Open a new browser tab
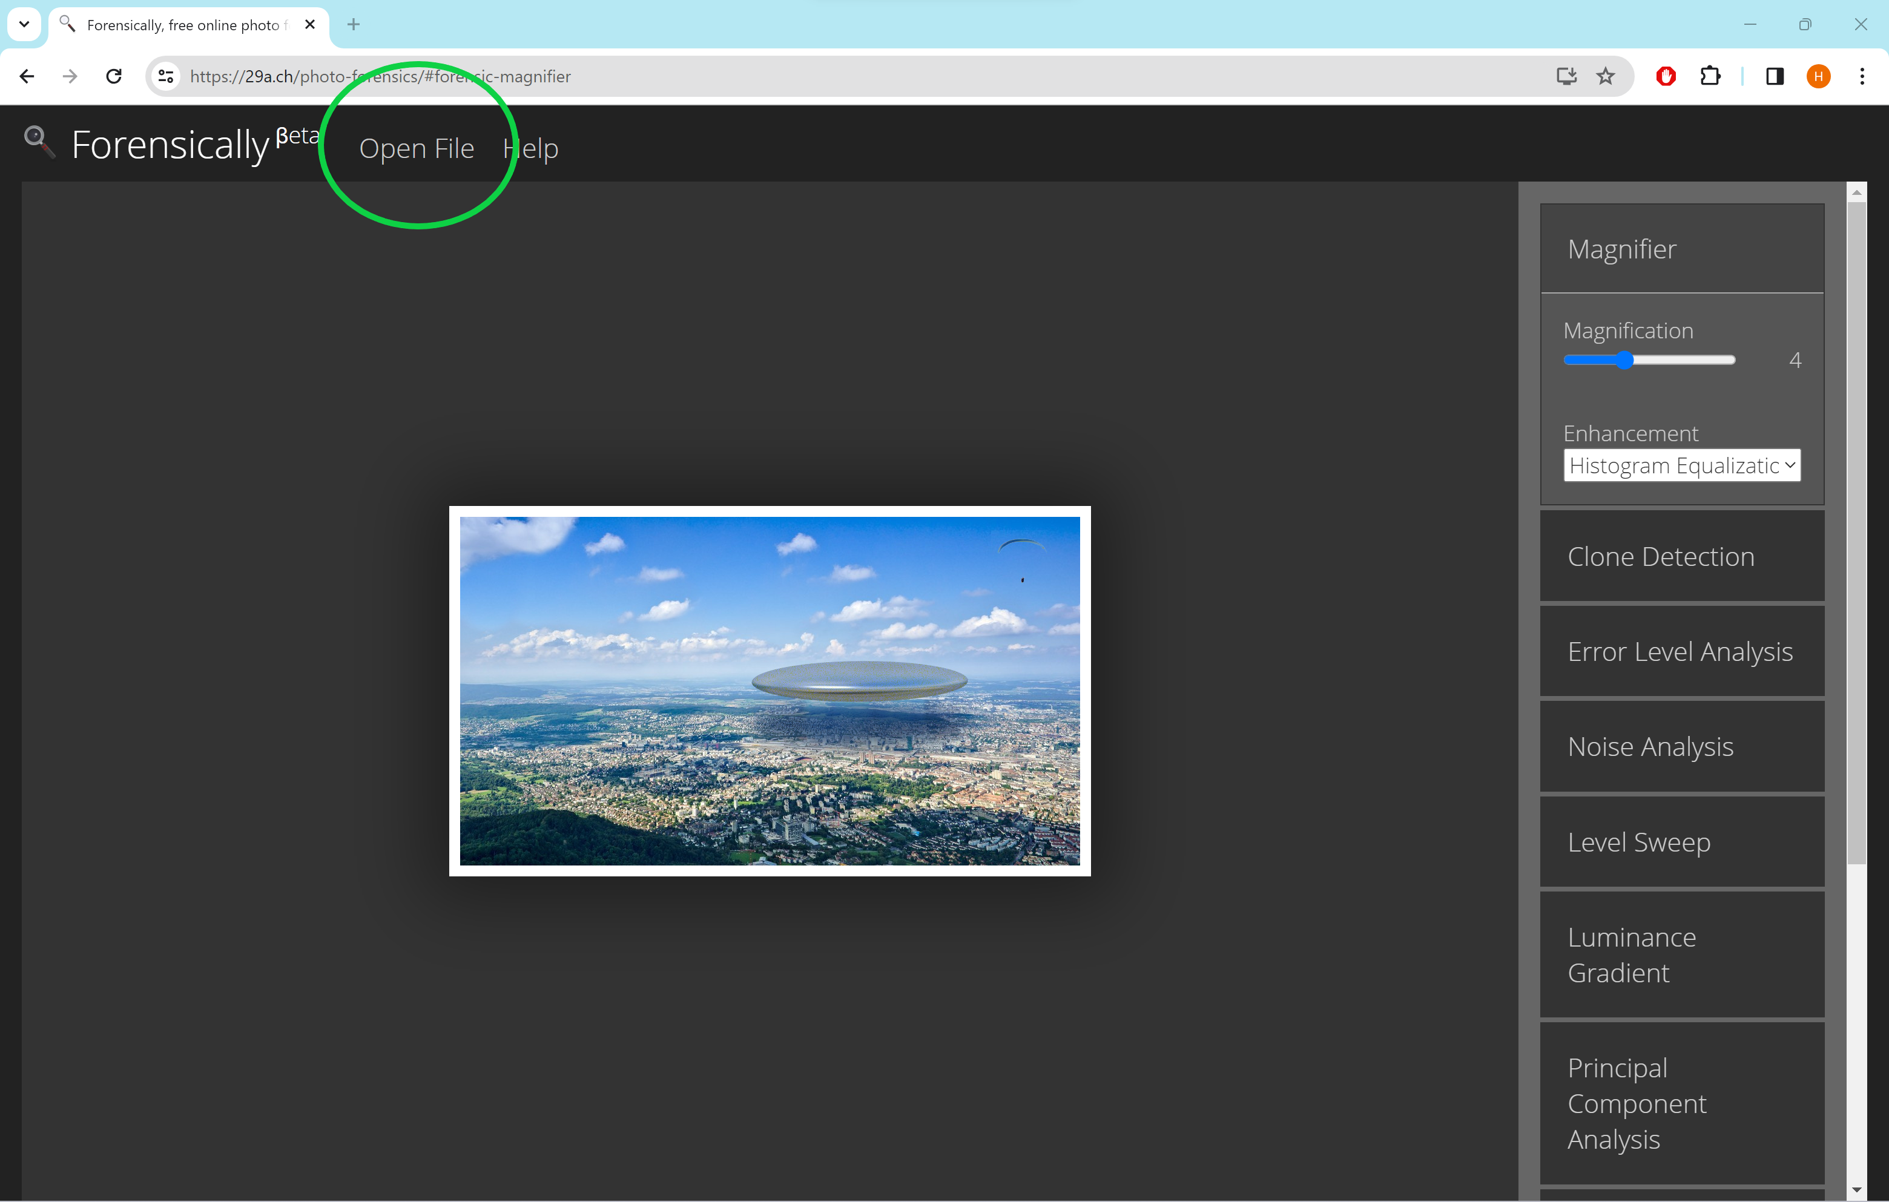Screen dimensions: 1889x1202 (354, 24)
